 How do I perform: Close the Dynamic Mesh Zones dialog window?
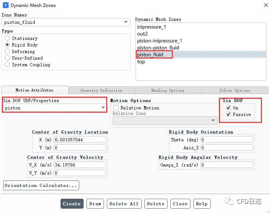pyautogui.click(x=265, y=5)
